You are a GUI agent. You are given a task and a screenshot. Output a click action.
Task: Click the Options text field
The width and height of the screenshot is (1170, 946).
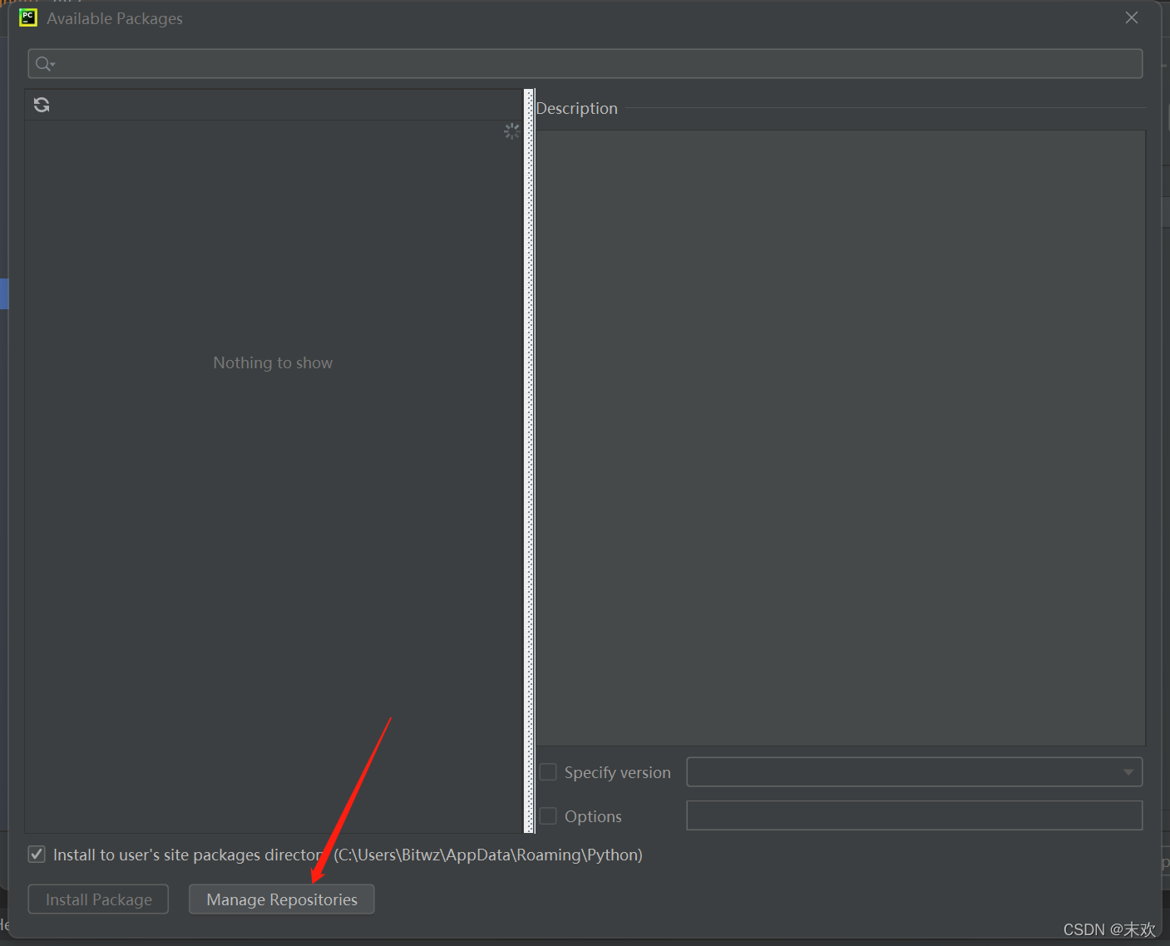915,815
